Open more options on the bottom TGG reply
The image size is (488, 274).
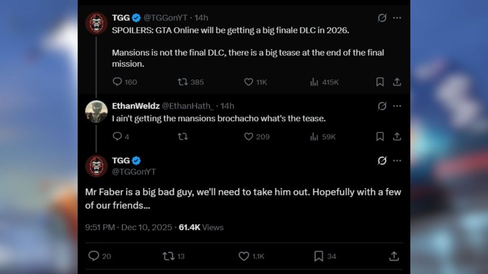(397, 160)
